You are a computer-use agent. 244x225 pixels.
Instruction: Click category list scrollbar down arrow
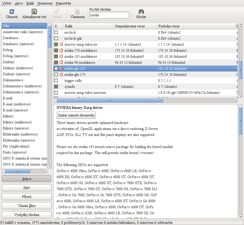[50, 167]
